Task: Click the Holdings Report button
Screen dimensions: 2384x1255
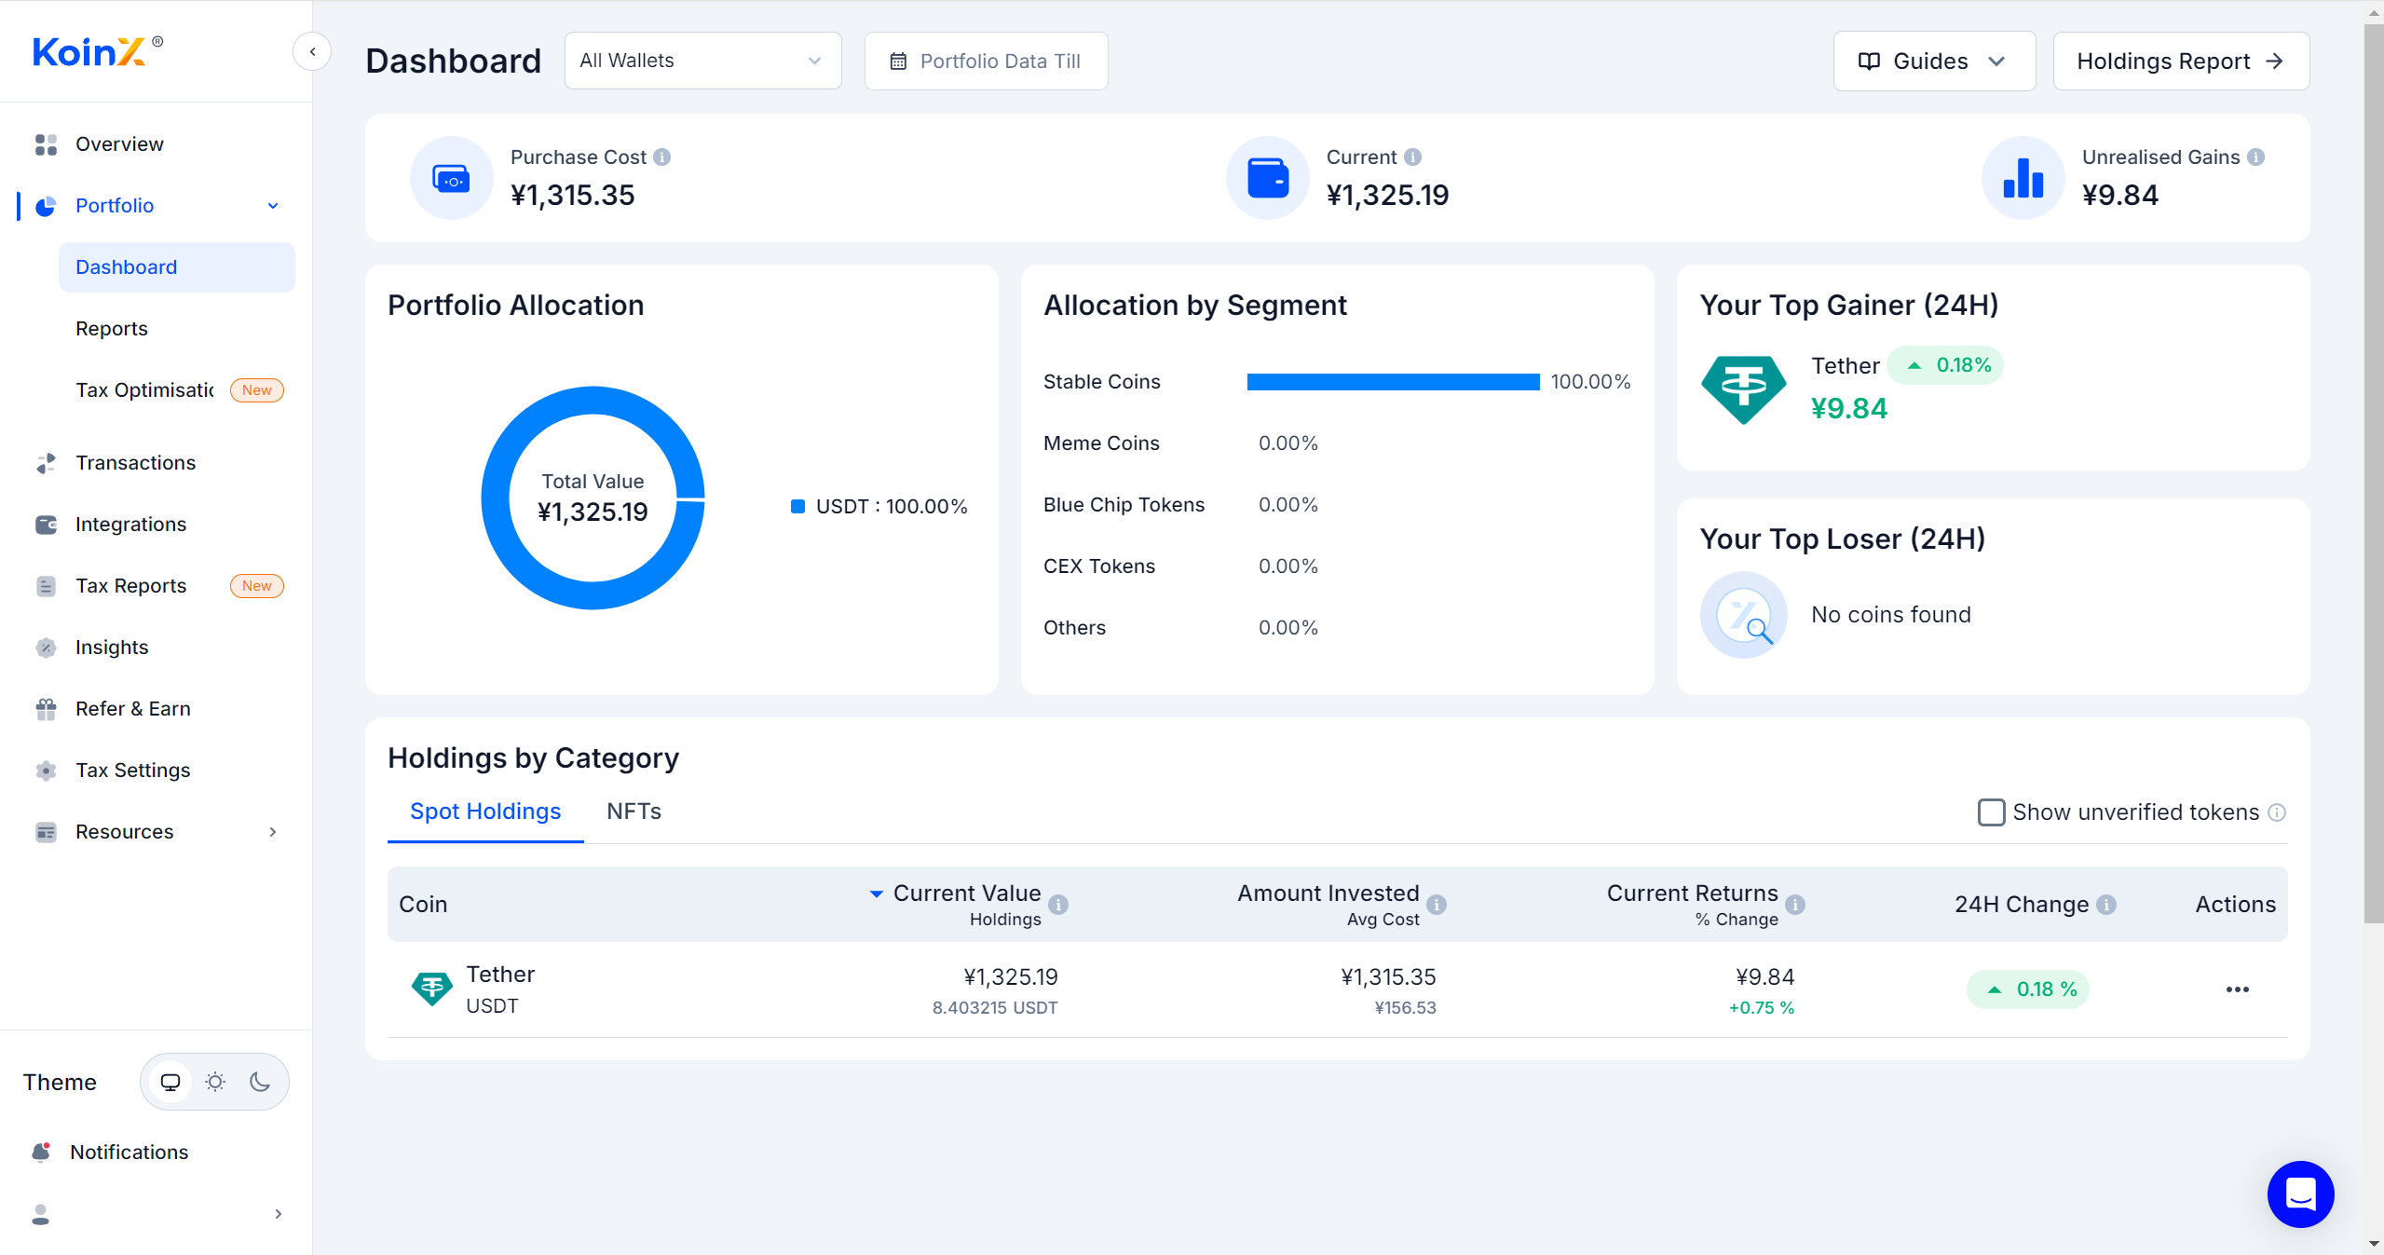Action: point(2180,61)
